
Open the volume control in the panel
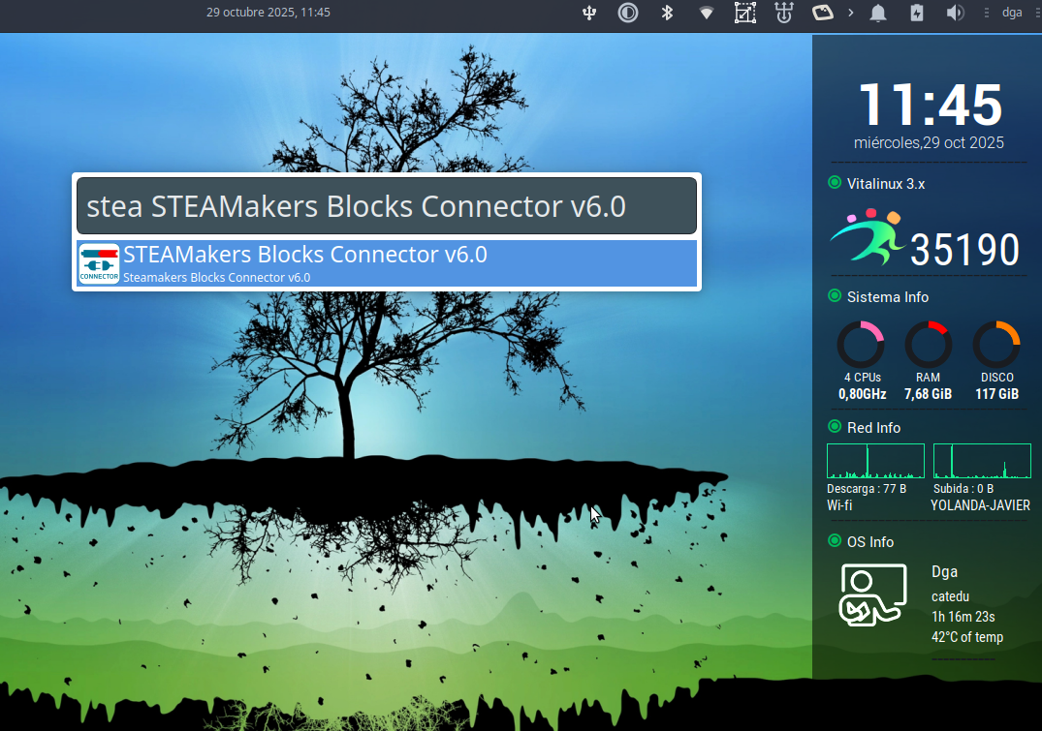955,13
